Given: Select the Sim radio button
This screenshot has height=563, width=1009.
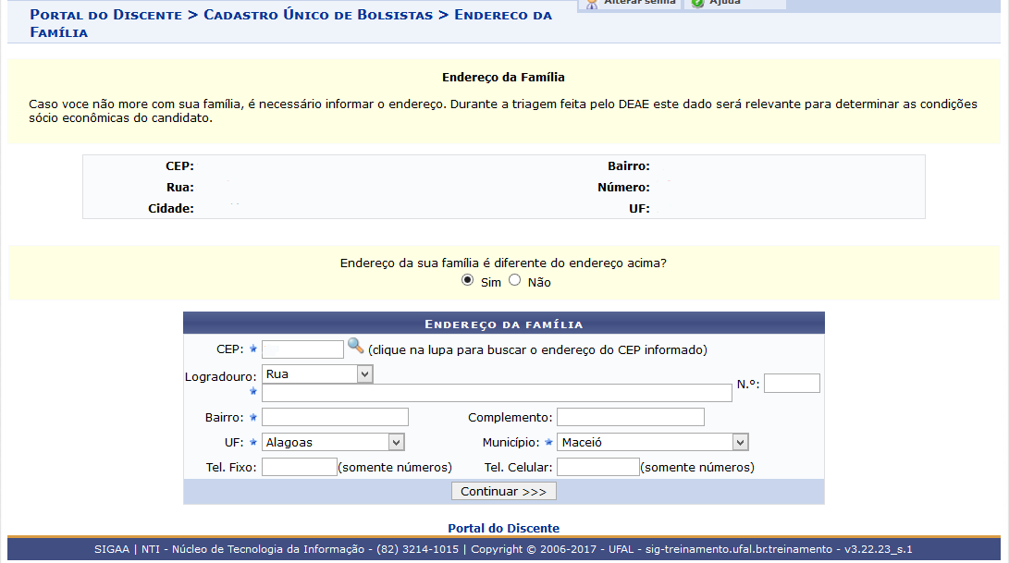Looking at the screenshot, I should tap(467, 280).
